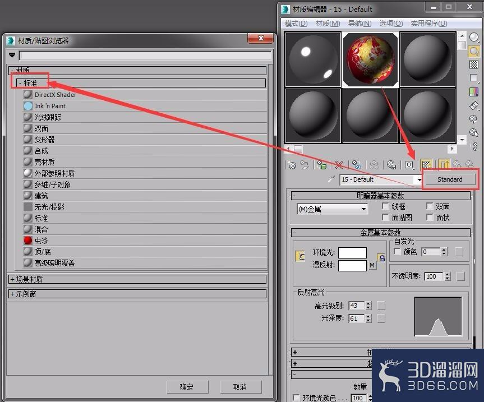Click the 高光级别 value field
The width and height of the screenshot is (484, 402).
coord(357,306)
